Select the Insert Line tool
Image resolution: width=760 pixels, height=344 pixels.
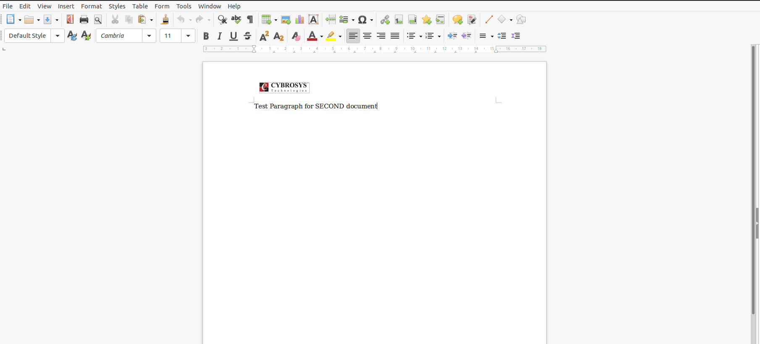click(x=489, y=19)
